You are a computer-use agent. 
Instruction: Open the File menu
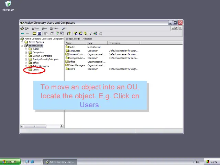pos(27,28)
